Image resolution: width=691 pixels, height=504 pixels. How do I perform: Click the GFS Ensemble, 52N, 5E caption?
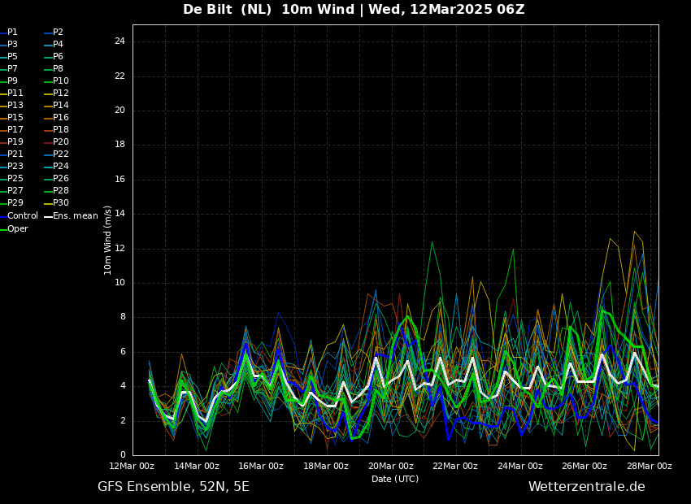tap(173, 487)
